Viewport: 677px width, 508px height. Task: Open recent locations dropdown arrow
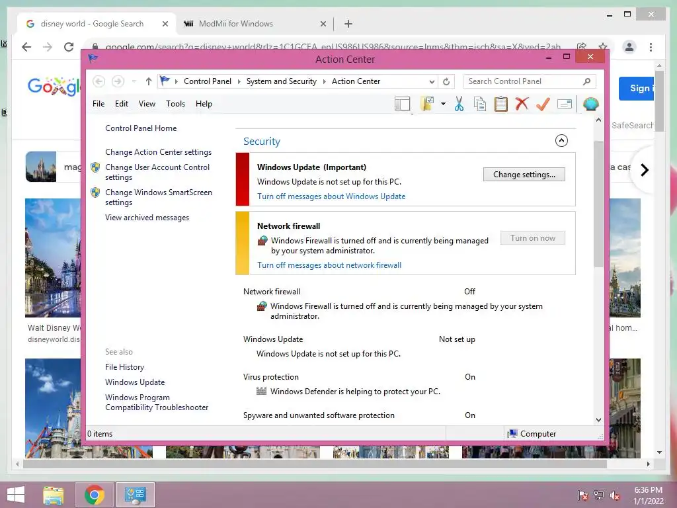pyautogui.click(x=134, y=81)
